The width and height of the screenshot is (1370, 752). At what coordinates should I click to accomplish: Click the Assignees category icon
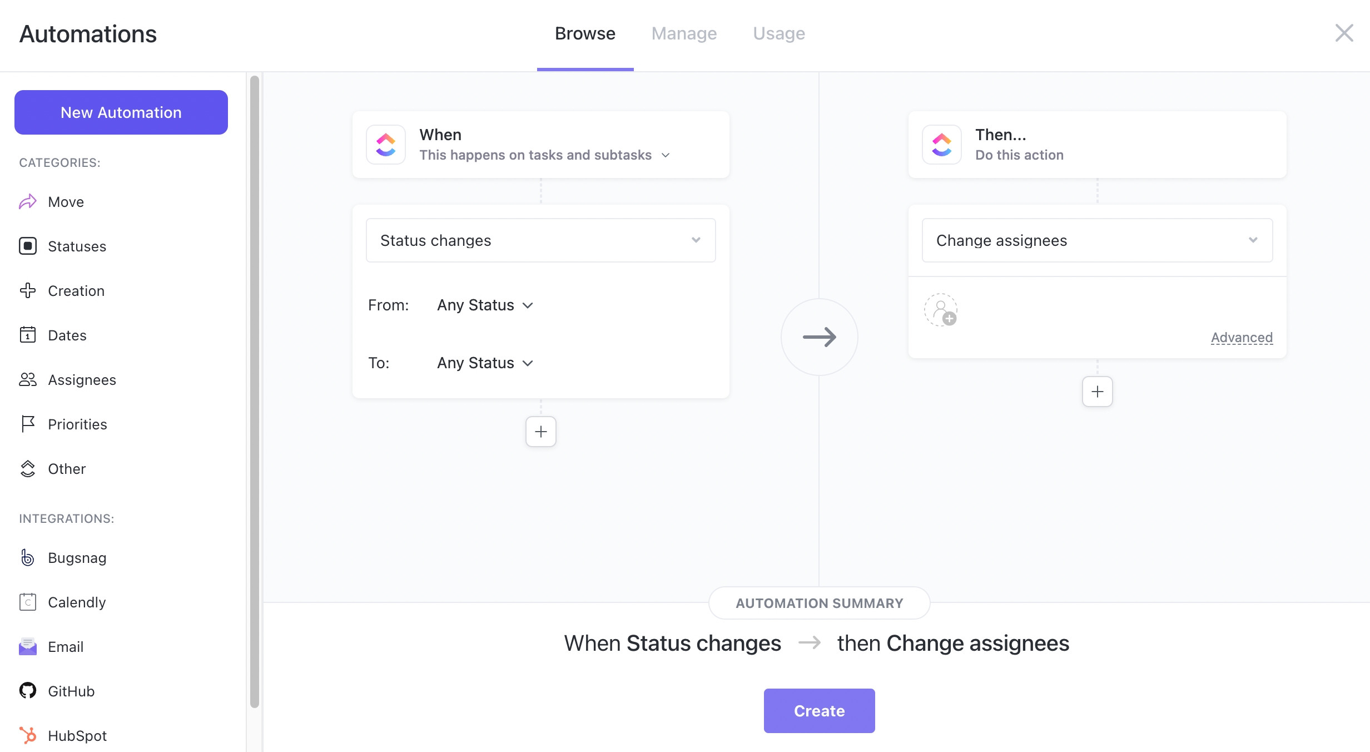(x=27, y=379)
